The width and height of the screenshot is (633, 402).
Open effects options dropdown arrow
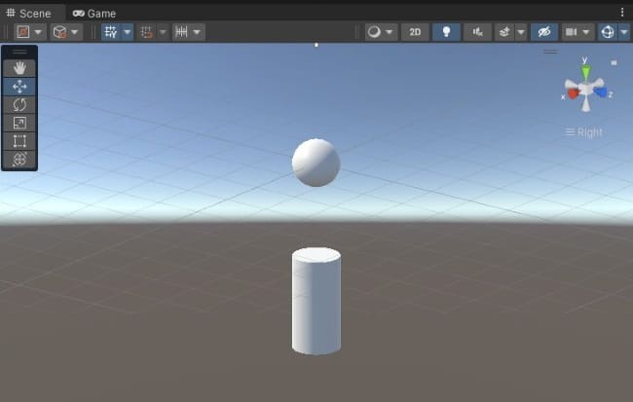[x=521, y=32]
